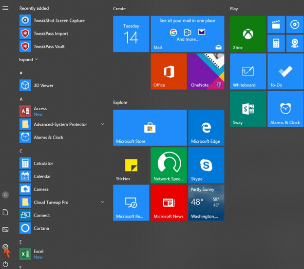Viewport: 304px width, 269px height.
Task: Open the Alarms & Clock tile
Action: coord(285,109)
